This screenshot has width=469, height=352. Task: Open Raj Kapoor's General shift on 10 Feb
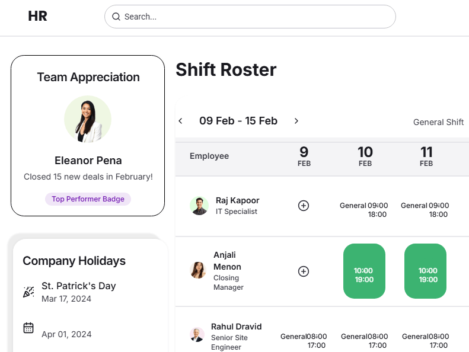[x=364, y=210]
